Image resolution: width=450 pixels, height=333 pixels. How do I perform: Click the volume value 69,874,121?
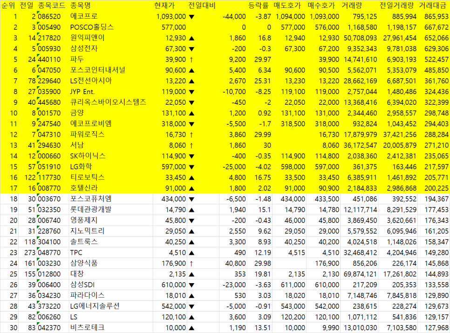361,274
